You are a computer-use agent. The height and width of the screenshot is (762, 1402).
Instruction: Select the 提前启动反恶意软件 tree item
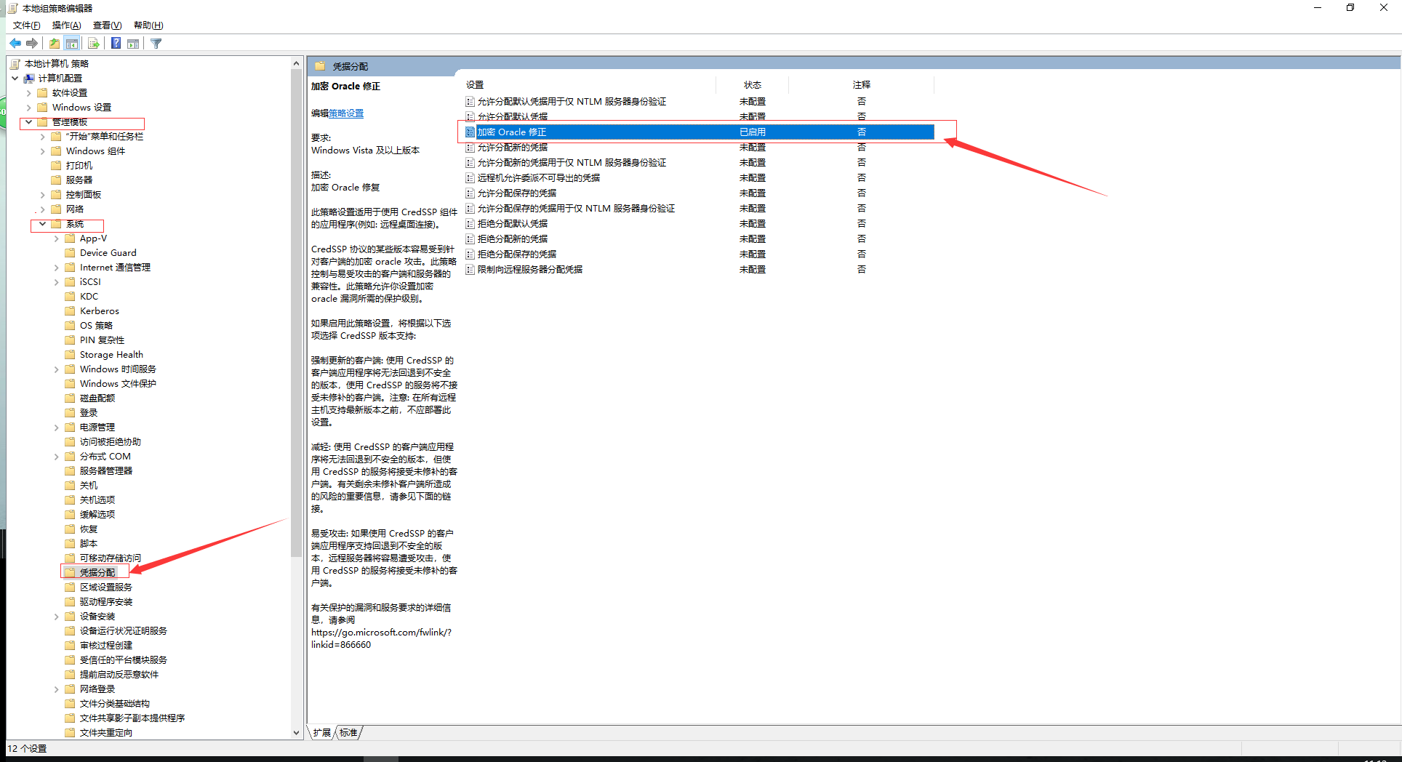pyautogui.click(x=119, y=675)
